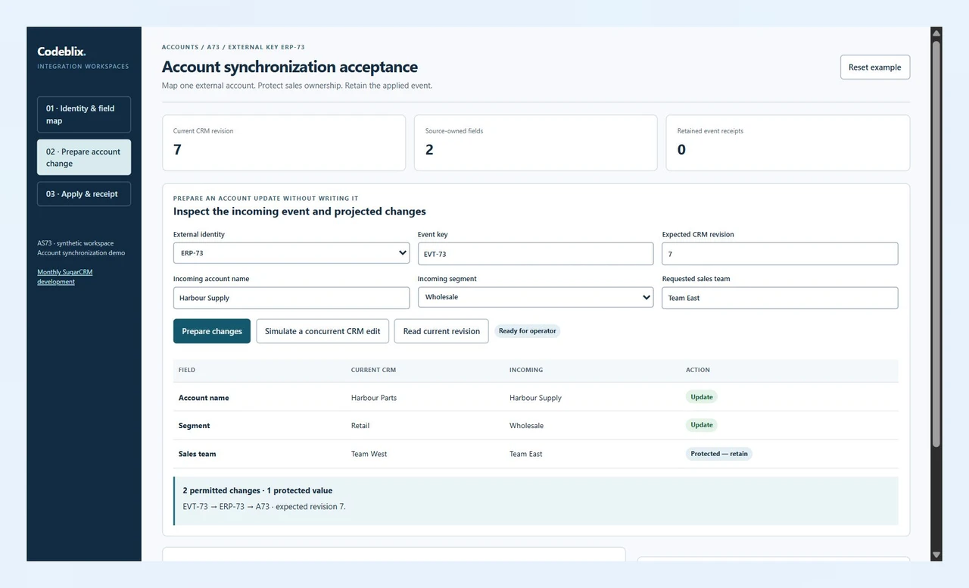Click the ACTION column header
969x588 pixels.
pyautogui.click(x=698, y=370)
